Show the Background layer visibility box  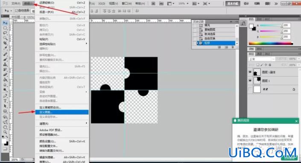pyautogui.click(x=250, y=89)
